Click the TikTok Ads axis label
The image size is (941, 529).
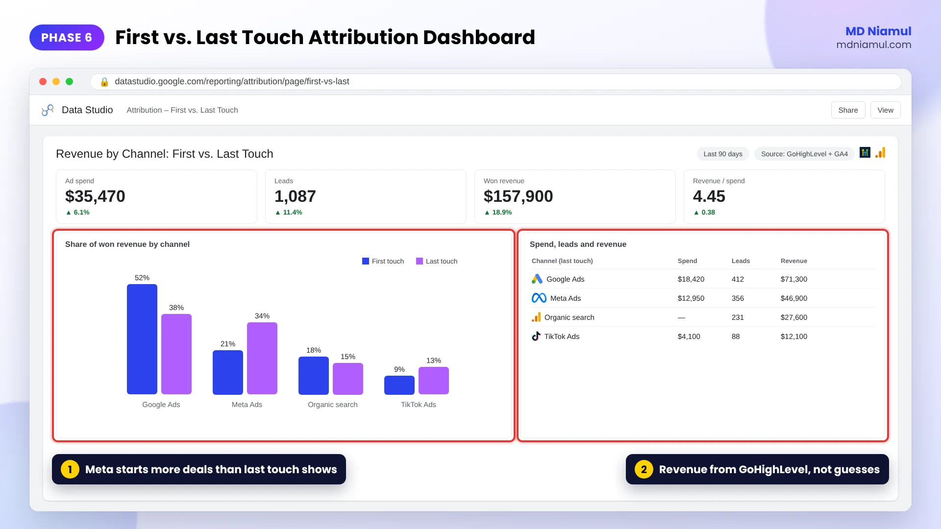tap(418, 405)
